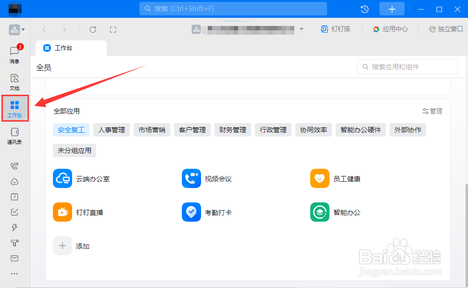Select the 安全复工 category tab
This screenshot has height=288, width=468.
pos(71,130)
